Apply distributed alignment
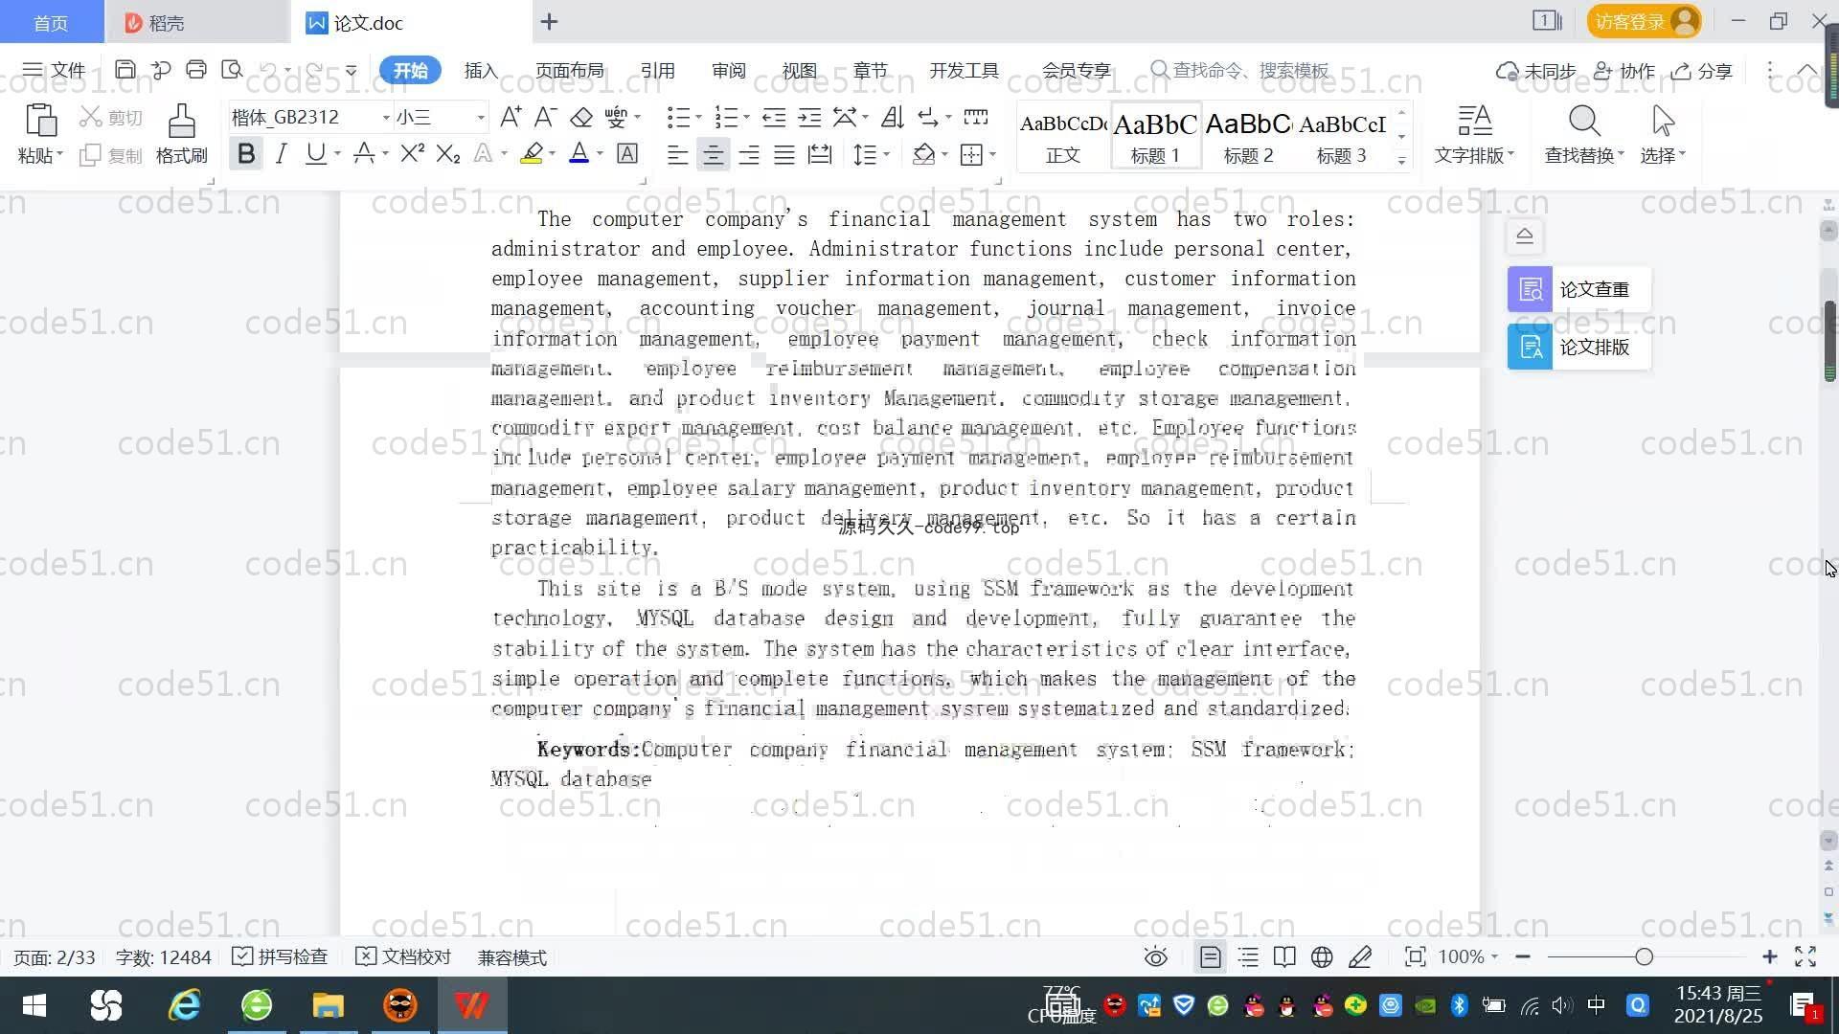The width and height of the screenshot is (1839, 1034). (820, 154)
